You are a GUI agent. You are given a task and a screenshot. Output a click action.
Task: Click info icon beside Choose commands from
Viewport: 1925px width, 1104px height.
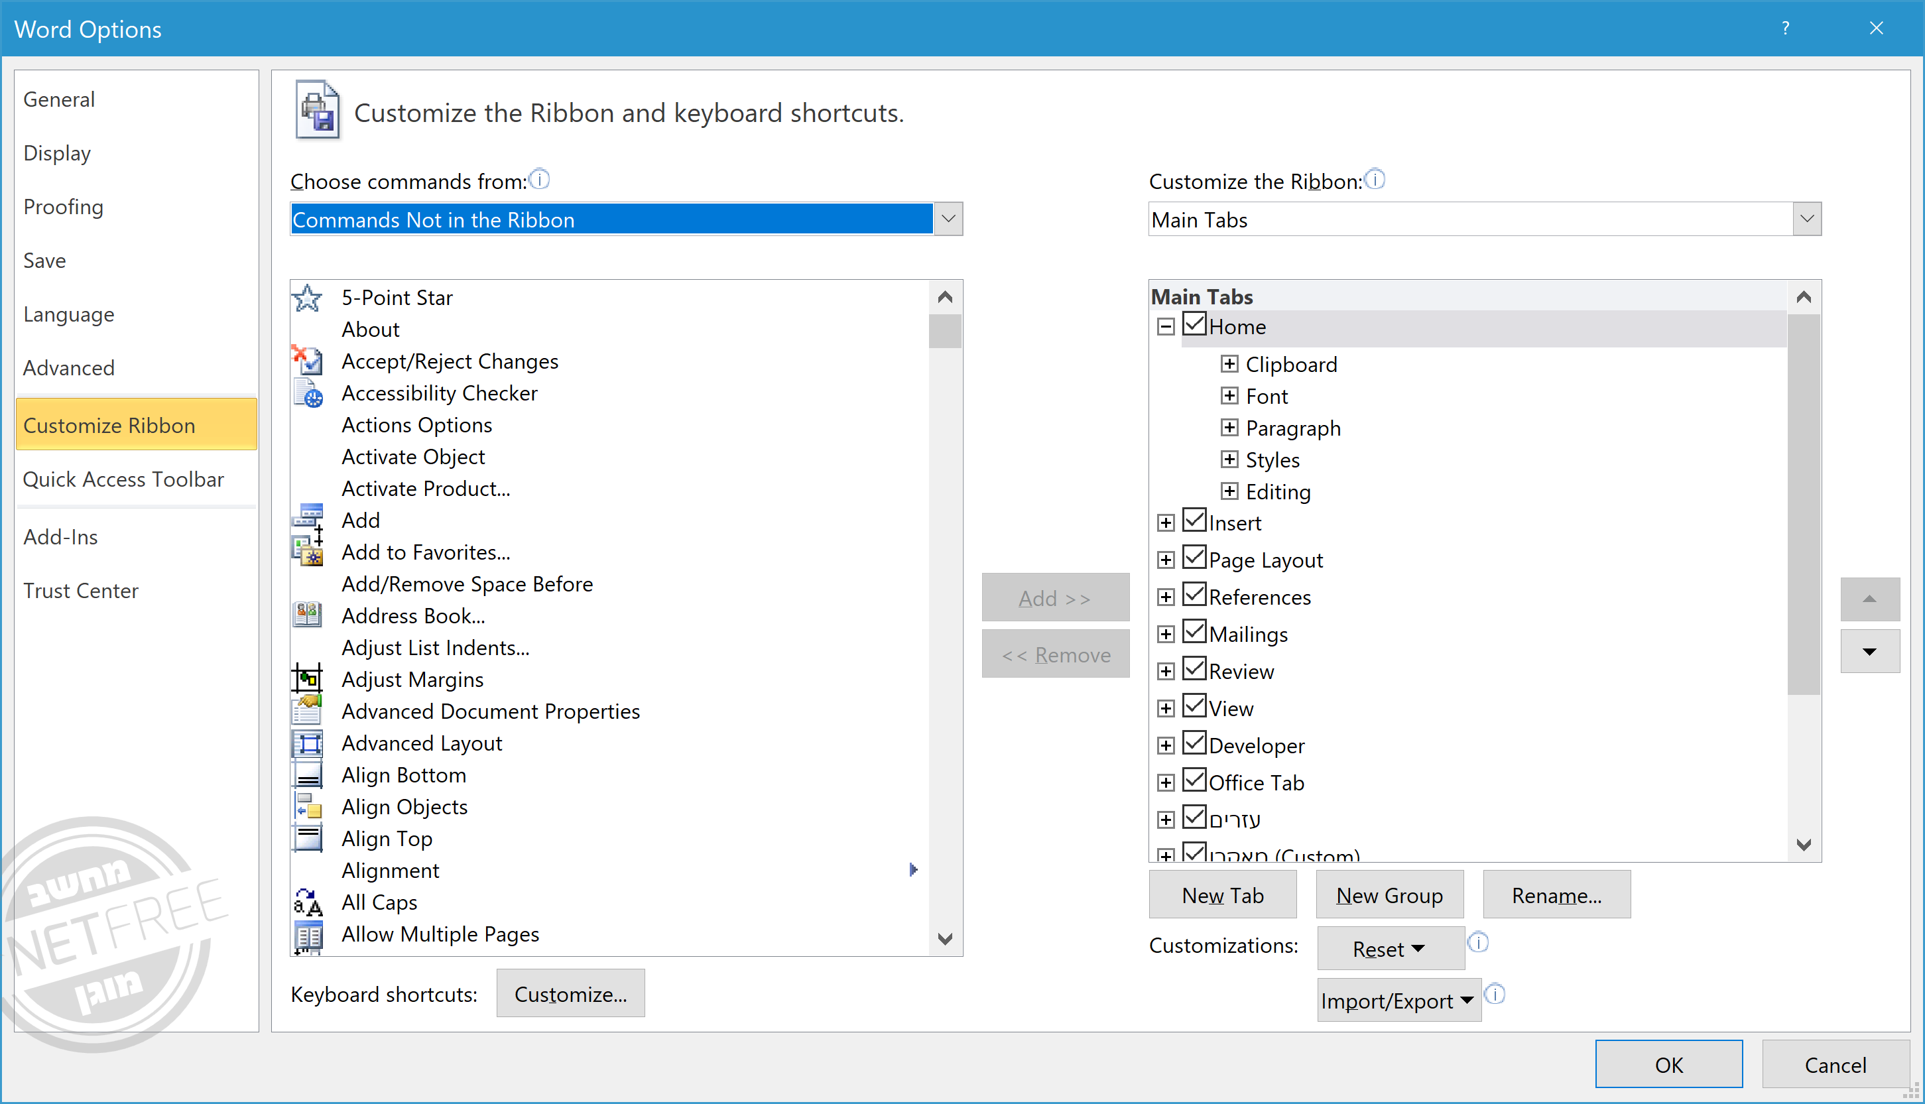[x=540, y=180]
